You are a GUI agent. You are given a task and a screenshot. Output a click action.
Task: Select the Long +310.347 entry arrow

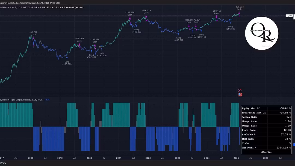[178, 34]
